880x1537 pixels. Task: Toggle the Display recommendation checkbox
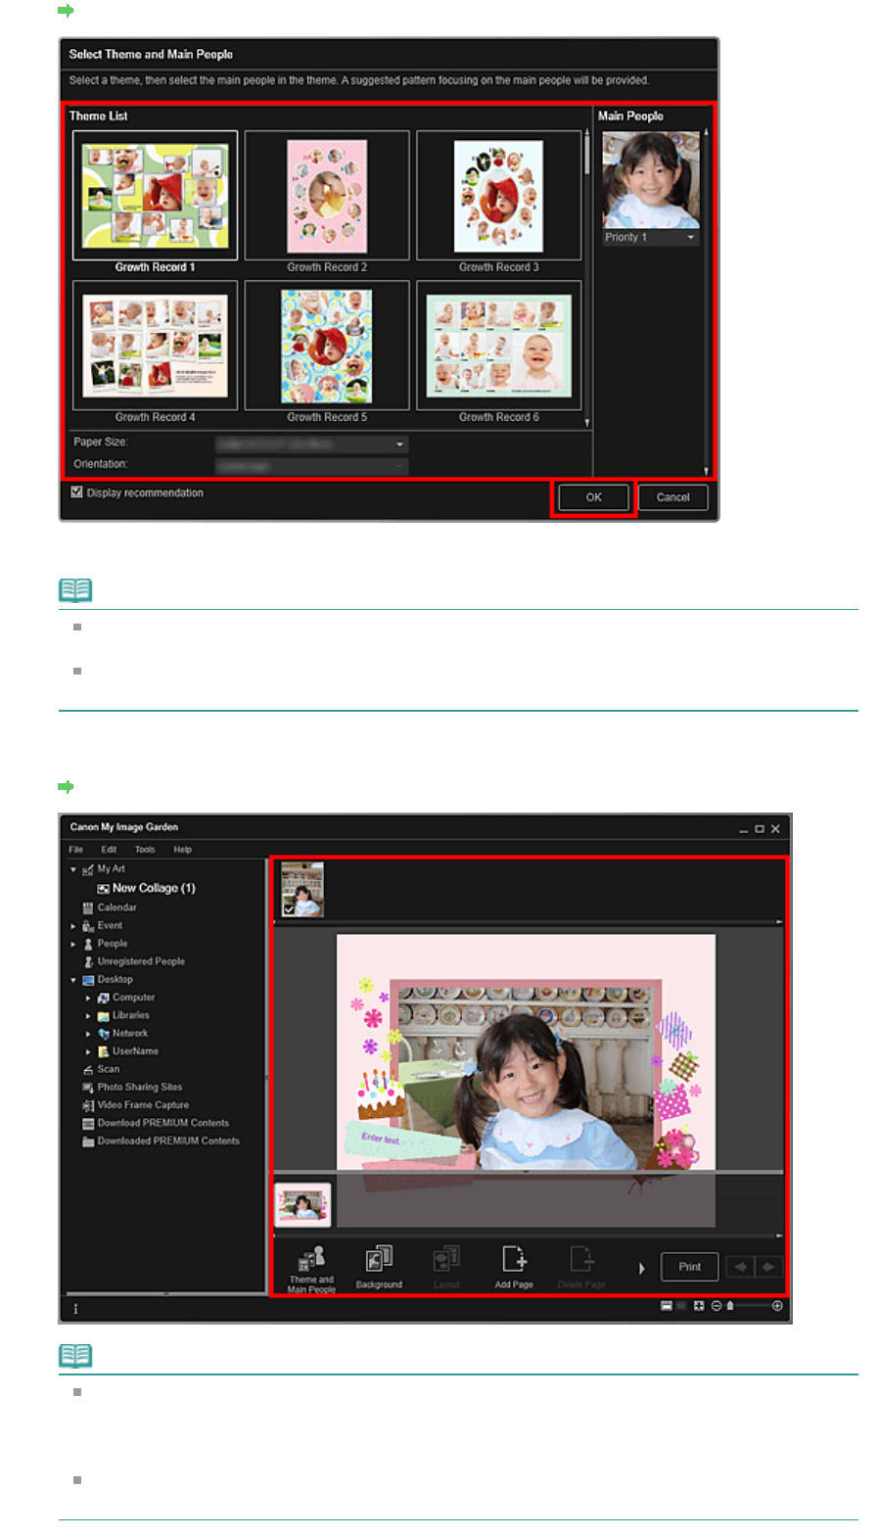pyautogui.click(x=76, y=492)
